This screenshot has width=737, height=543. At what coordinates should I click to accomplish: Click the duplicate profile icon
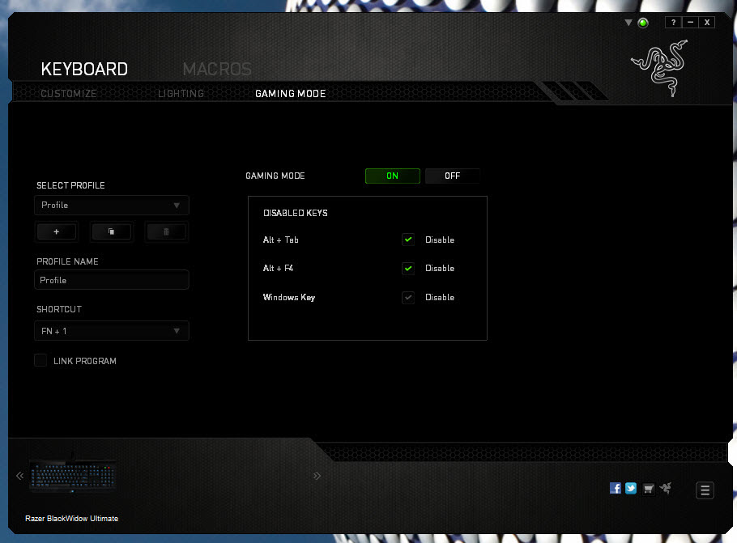112,231
